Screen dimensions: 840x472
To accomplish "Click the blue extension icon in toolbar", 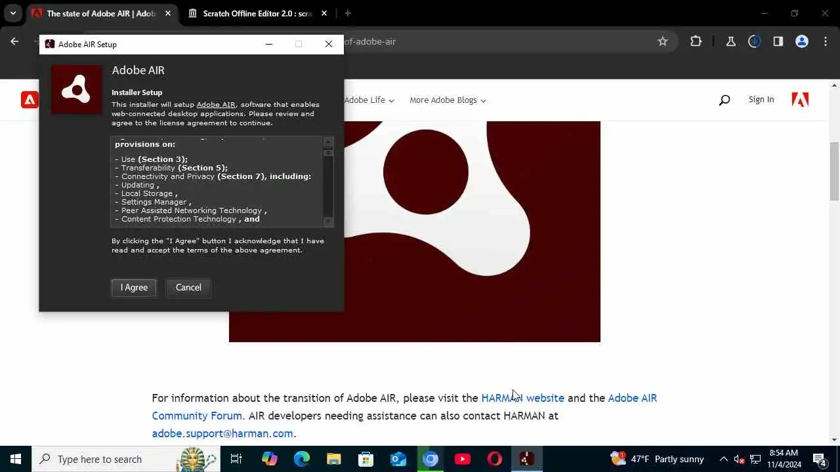I will tap(754, 41).
